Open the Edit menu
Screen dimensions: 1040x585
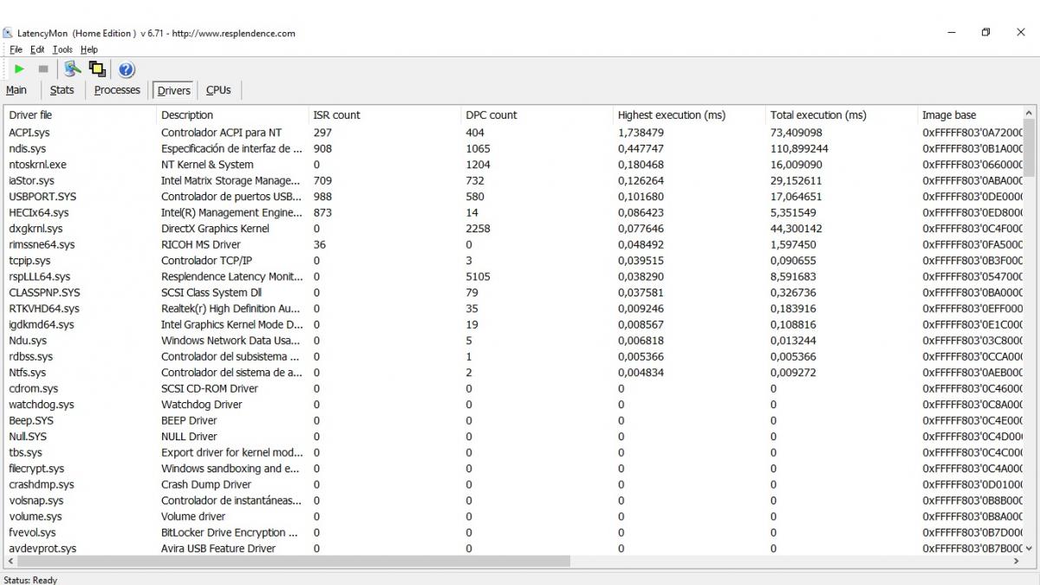point(37,49)
